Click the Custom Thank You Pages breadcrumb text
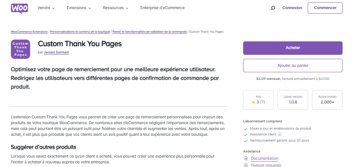 click(x=206, y=32)
